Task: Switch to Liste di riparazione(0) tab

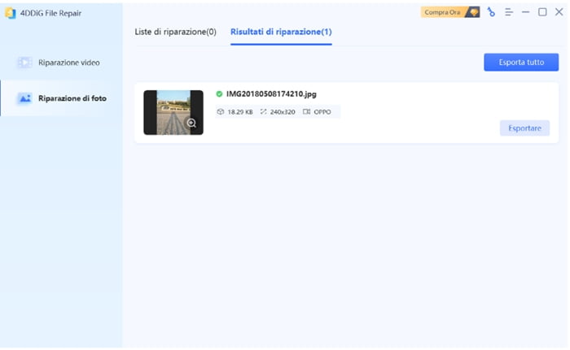Action: point(176,32)
